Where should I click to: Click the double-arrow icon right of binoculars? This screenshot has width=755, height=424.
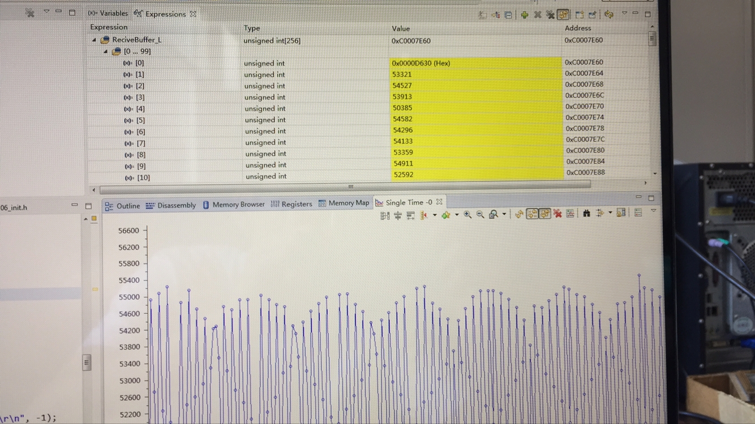pos(599,213)
